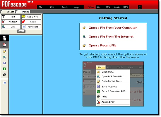Image resolution: width=161 pixels, height=117 pixels.
Task: Switch to the Pages tab
Action: point(26,12)
